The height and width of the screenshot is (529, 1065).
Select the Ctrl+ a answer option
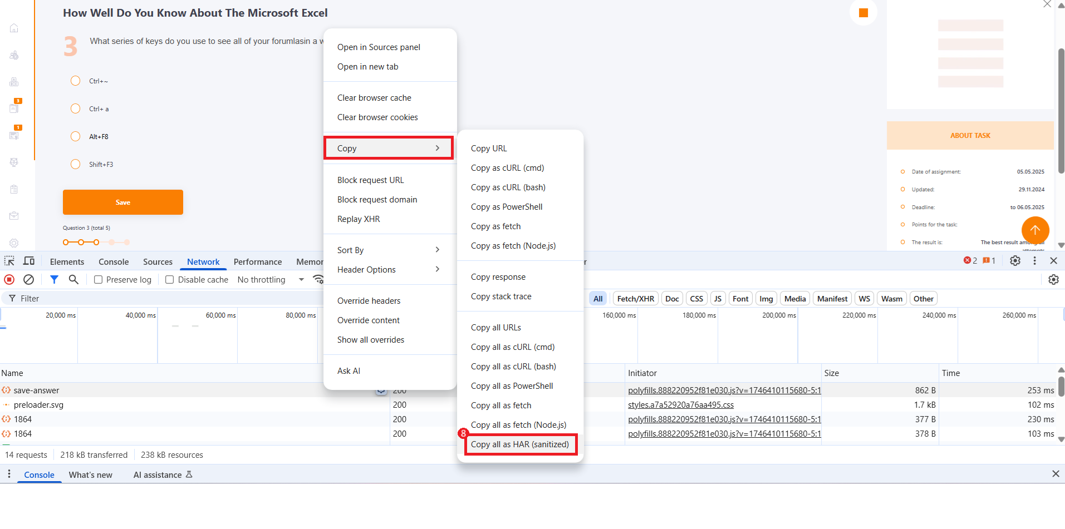(x=76, y=108)
